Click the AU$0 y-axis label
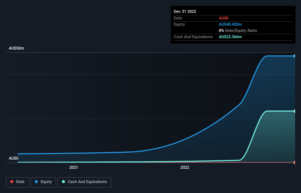The image size is (301, 193). (x=14, y=158)
